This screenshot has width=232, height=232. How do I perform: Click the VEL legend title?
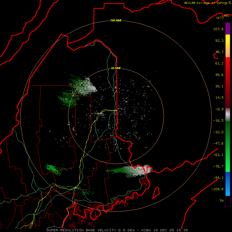pyautogui.click(x=226, y=15)
